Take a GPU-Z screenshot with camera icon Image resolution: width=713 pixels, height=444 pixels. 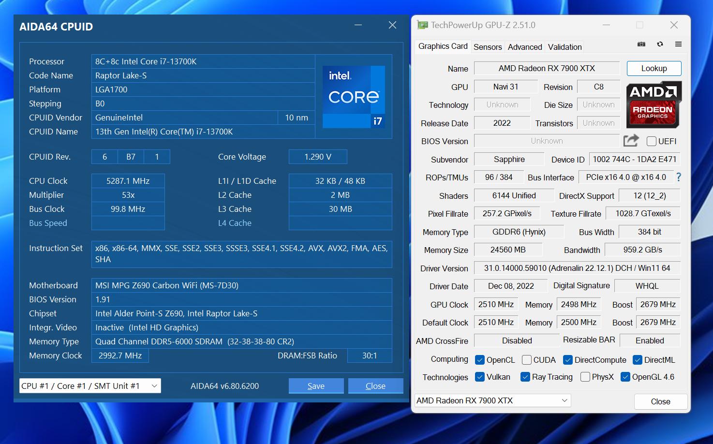click(x=641, y=44)
